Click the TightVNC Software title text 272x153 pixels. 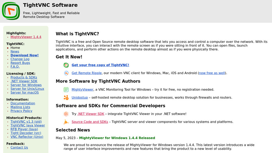[x=50, y=5]
